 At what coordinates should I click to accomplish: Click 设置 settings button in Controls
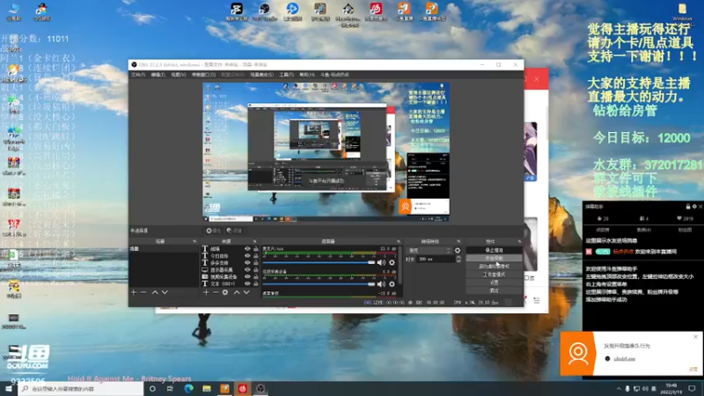(x=494, y=282)
